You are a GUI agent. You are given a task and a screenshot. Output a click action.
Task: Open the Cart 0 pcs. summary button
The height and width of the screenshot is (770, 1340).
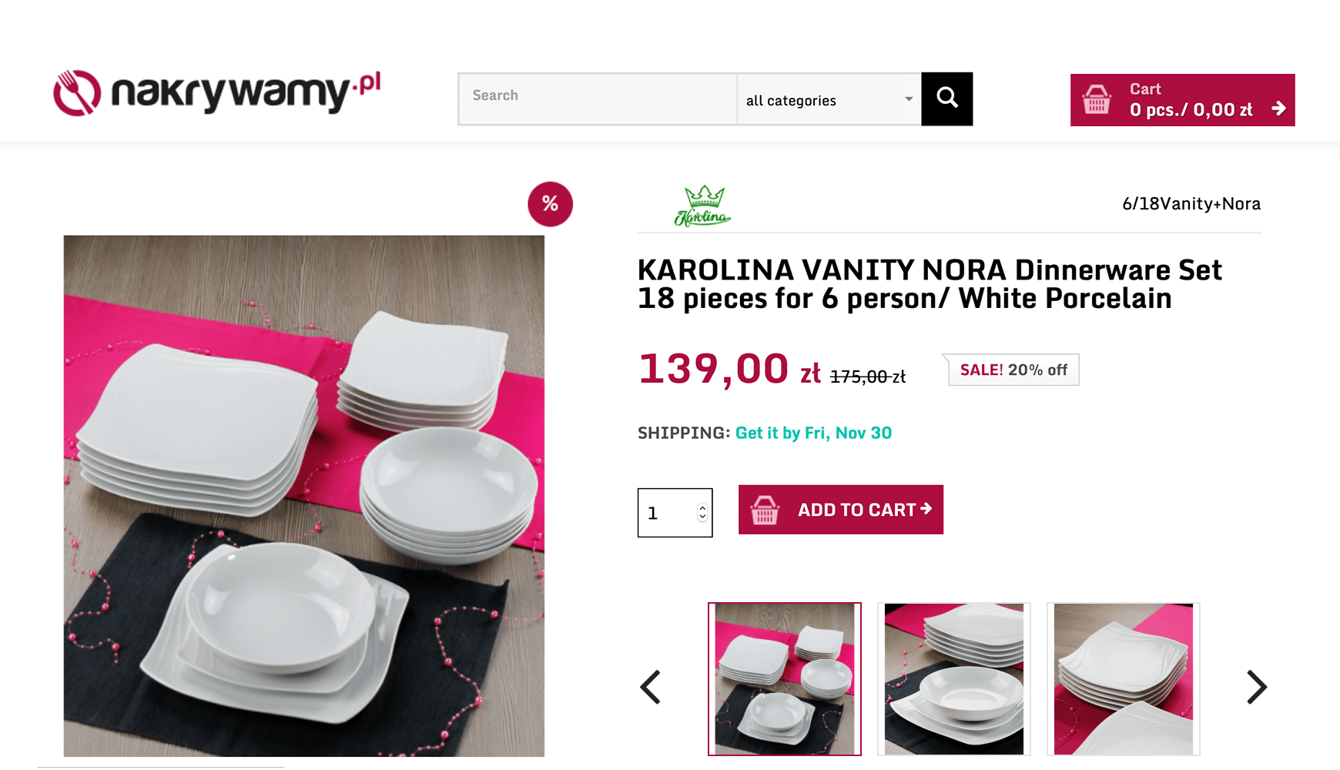tap(1182, 100)
